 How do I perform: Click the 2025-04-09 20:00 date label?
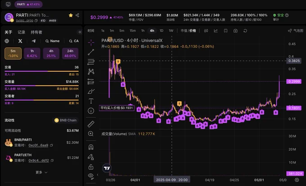point(172,180)
